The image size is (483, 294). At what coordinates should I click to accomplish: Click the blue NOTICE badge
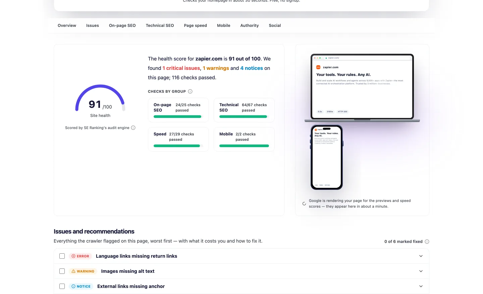(81, 286)
